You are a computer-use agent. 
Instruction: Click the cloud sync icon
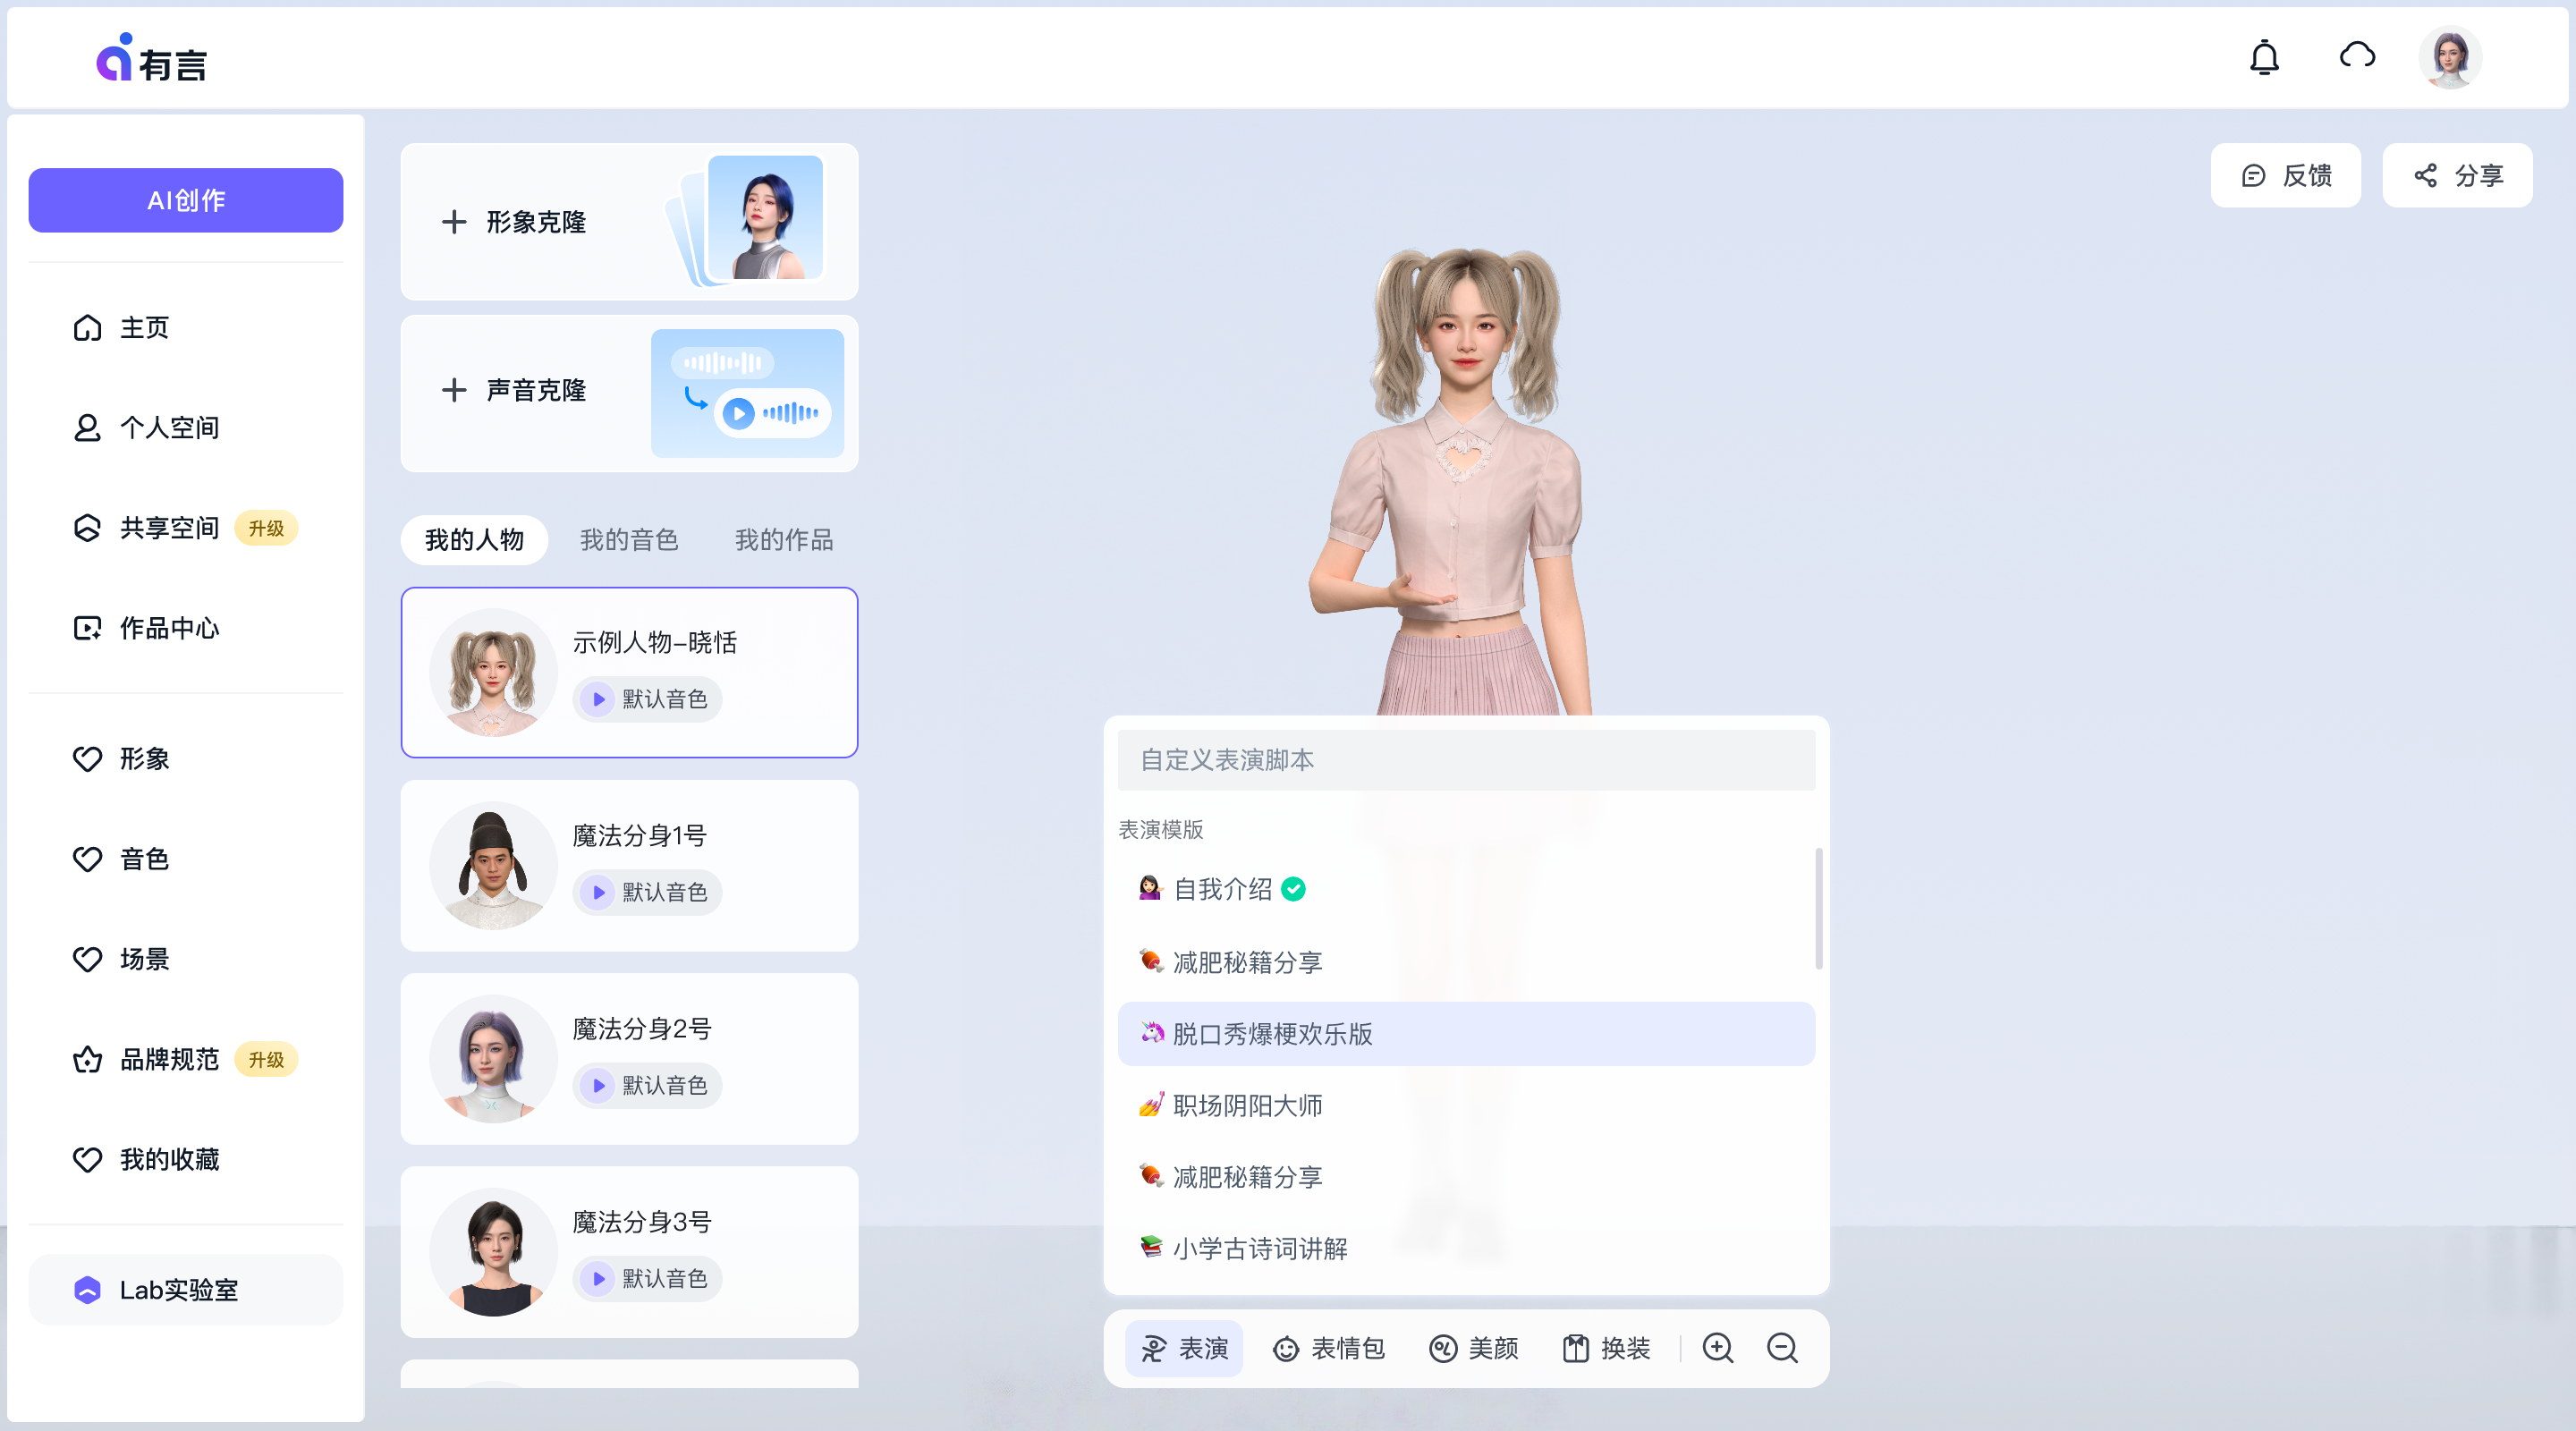[x=2357, y=56]
